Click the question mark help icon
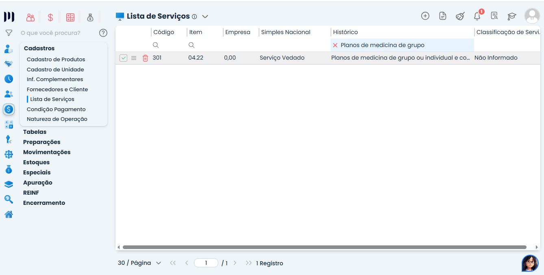The height and width of the screenshot is (275, 544). 103,33
